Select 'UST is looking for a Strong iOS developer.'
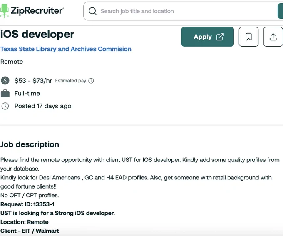 point(57,213)
